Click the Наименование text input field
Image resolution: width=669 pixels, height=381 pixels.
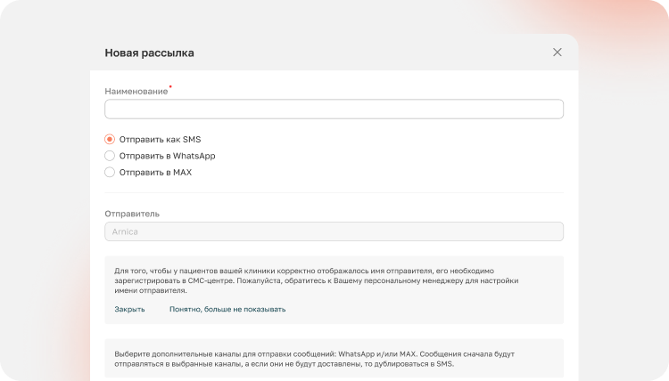tap(334, 109)
